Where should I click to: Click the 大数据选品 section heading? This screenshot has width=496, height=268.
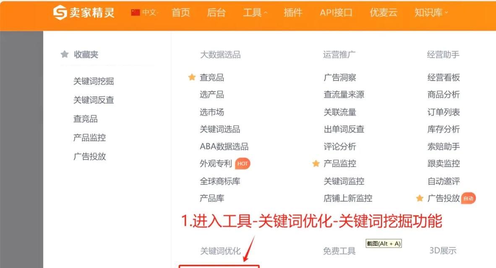pyautogui.click(x=220, y=54)
